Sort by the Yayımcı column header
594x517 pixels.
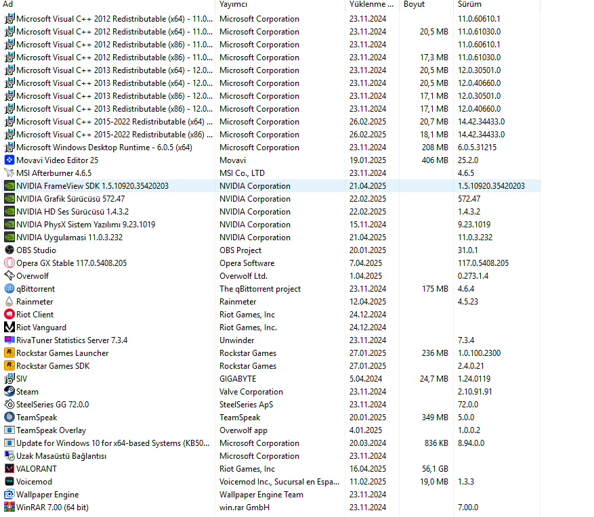[x=280, y=5]
